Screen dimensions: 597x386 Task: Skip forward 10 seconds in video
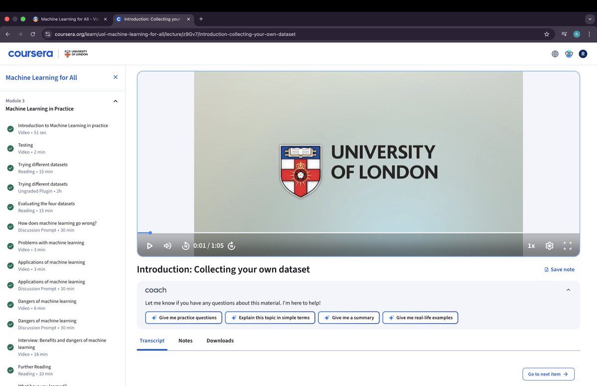tap(231, 246)
